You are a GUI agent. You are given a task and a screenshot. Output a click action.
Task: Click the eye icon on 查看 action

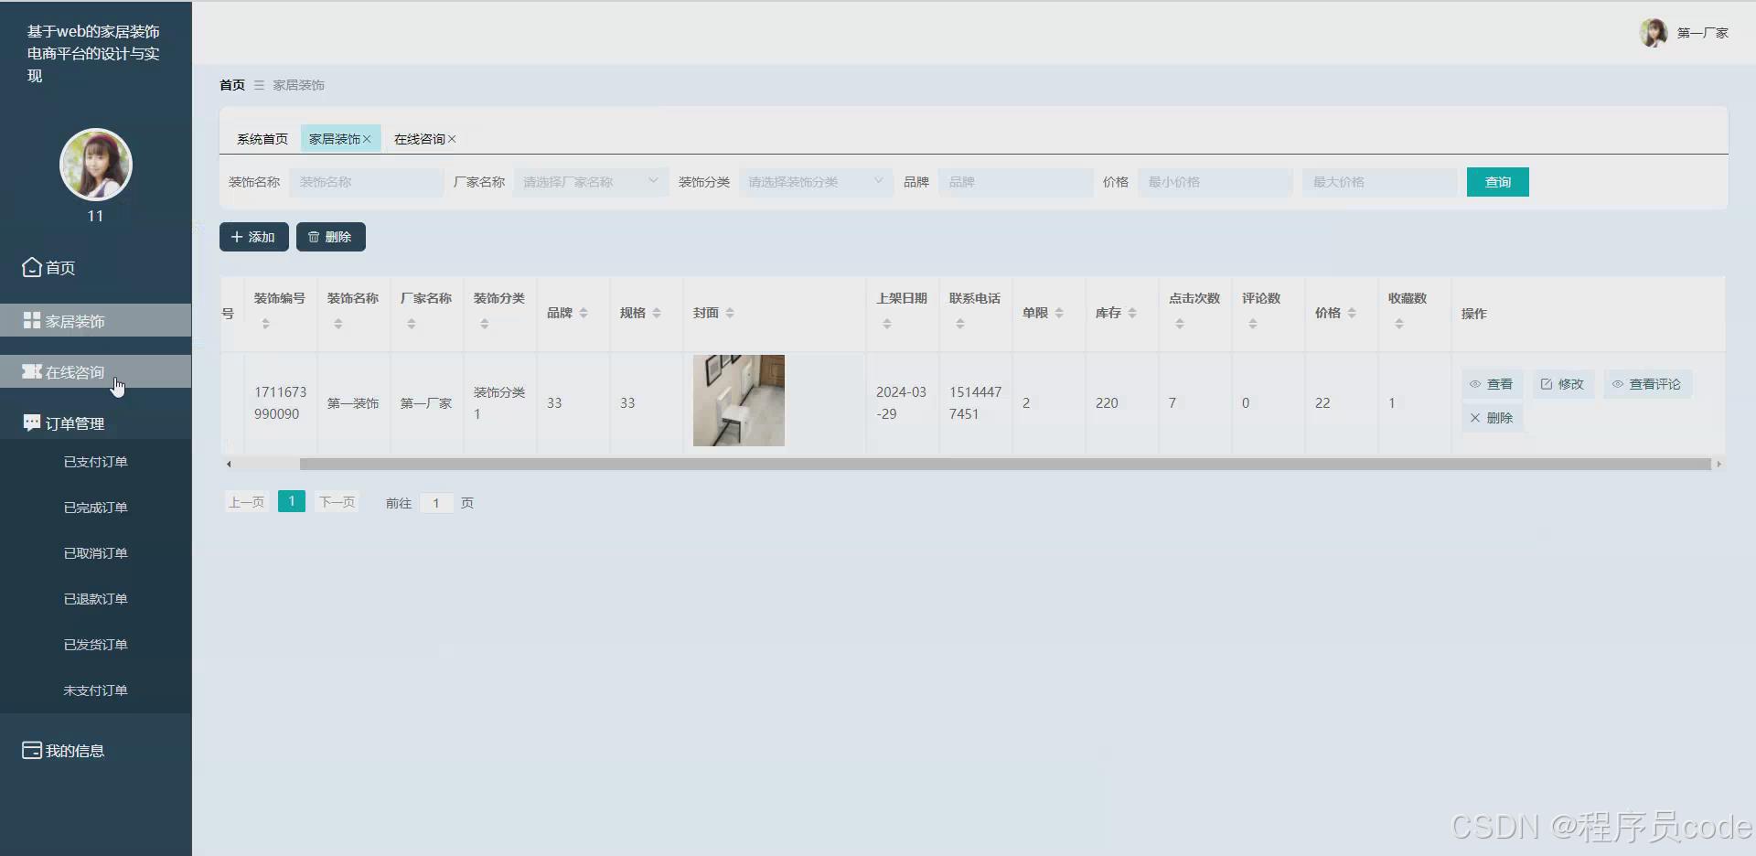point(1475,384)
